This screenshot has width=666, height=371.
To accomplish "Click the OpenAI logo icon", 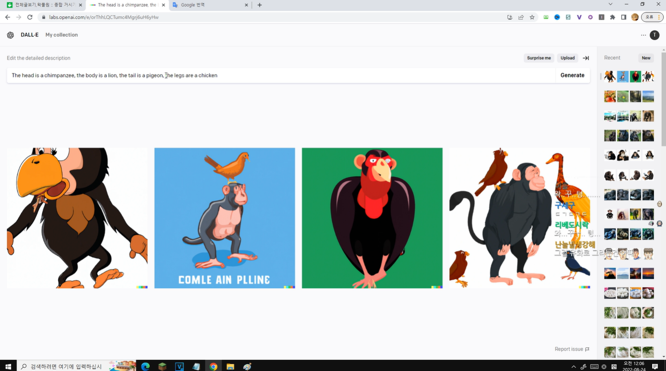I will [10, 35].
